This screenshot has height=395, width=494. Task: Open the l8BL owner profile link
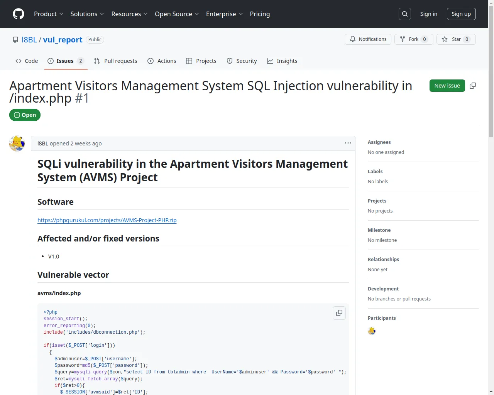29,40
